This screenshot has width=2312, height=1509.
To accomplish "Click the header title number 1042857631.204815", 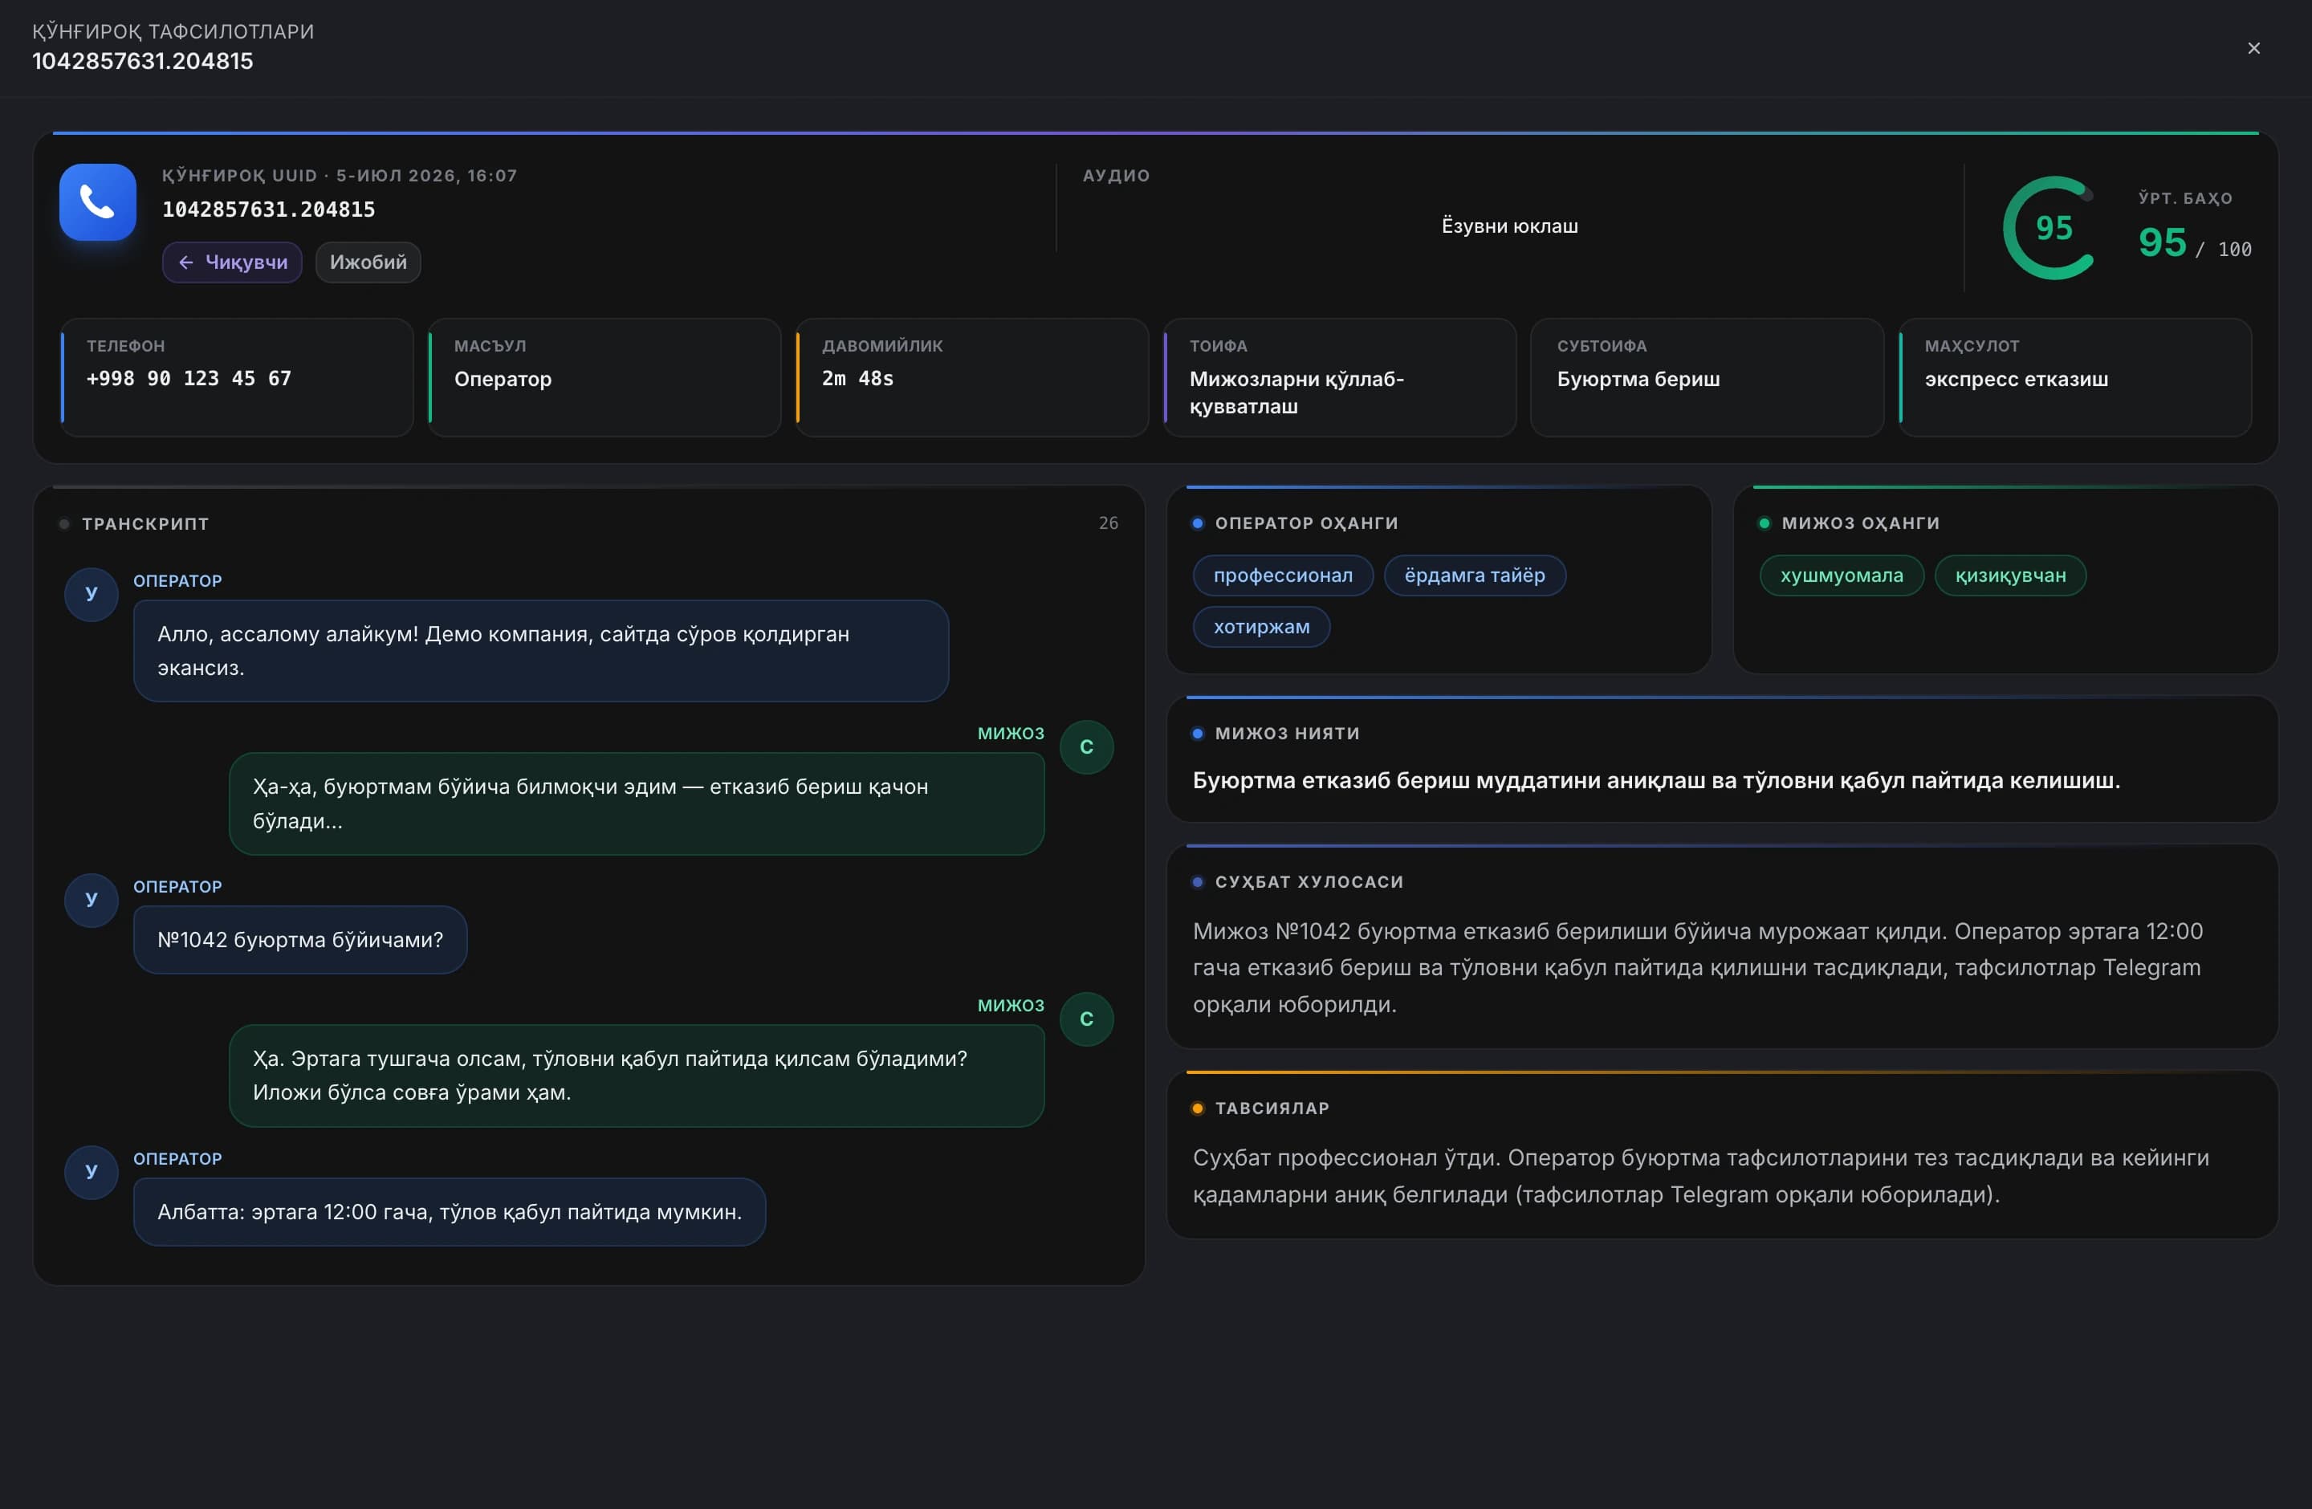I will point(143,61).
